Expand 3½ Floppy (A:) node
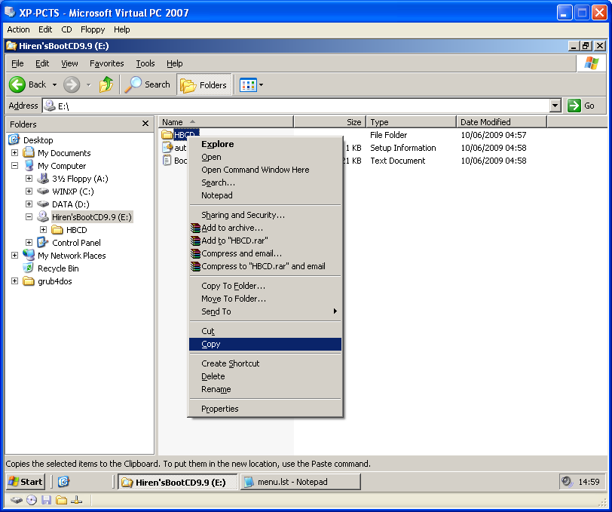The height and width of the screenshot is (512, 612). point(29,179)
